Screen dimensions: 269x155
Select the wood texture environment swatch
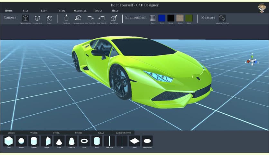point(180,18)
